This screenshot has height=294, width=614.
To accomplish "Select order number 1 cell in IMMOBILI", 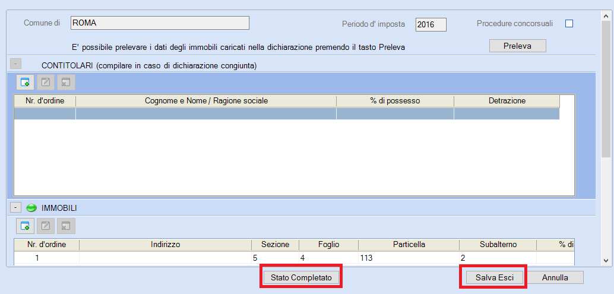I will point(46,258).
